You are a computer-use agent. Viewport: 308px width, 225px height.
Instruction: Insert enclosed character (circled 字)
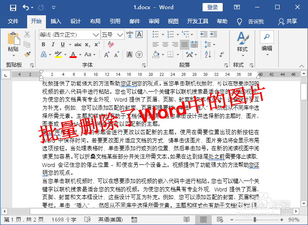coord(139,55)
